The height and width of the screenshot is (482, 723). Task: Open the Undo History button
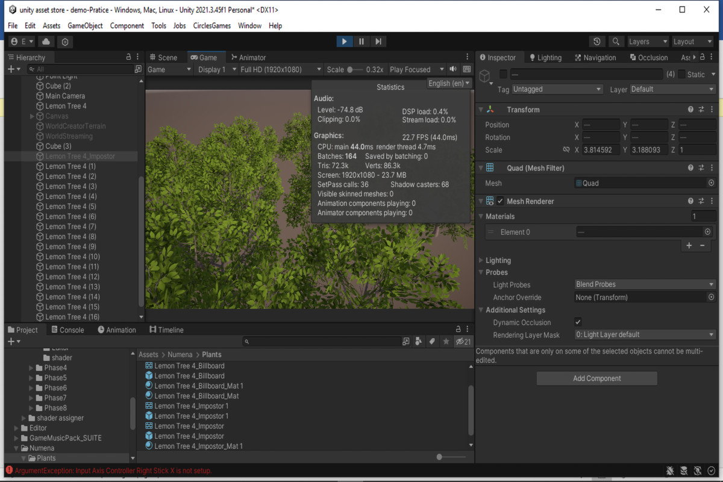[596, 42]
